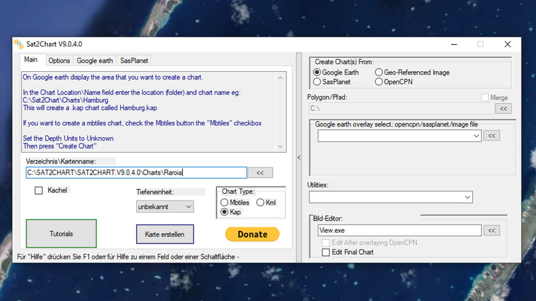The image size is (536, 301).
Task: Collapse the right panel with splitter arrow
Action: pos(299,157)
